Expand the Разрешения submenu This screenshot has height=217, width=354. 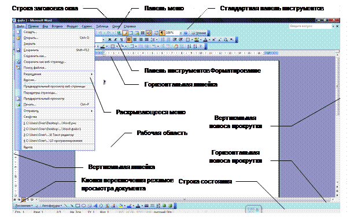coord(56,74)
